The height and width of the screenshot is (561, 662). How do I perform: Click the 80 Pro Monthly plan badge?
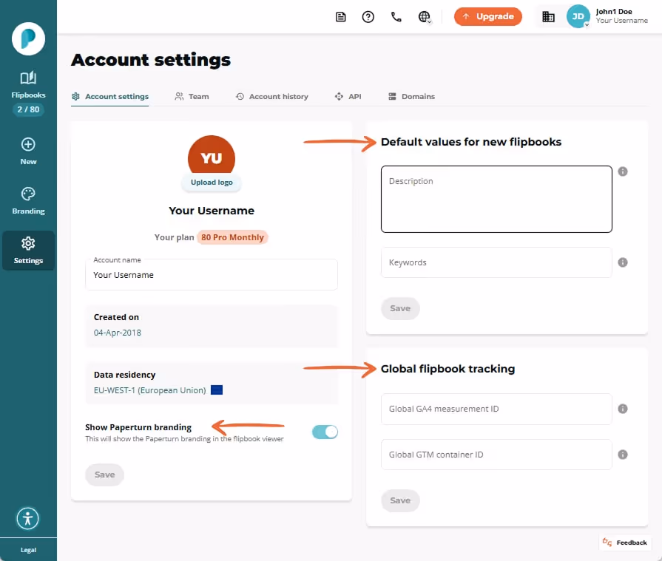(233, 237)
